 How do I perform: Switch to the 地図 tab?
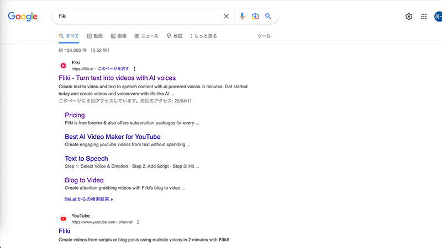click(x=175, y=36)
